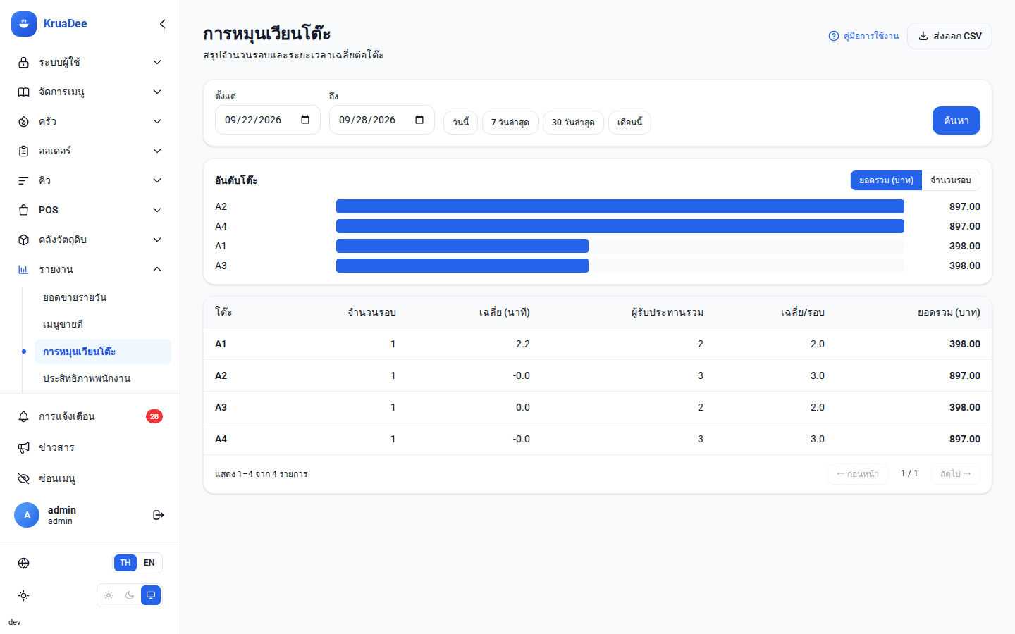Select system theme monitor button

pos(151,595)
